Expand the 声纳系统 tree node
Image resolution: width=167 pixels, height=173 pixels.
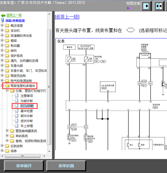7,136
